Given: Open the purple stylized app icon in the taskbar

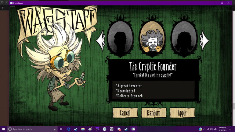Looking at the screenshot, I should pos(97,129).
